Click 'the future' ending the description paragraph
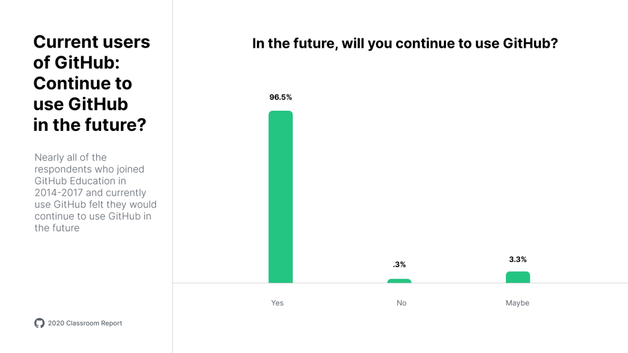Screen dimensions: 628x353 pyautogui.click(x=57, y=228)
